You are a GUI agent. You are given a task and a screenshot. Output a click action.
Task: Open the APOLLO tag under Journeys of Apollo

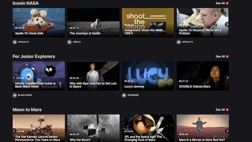[x=77, y=42]
